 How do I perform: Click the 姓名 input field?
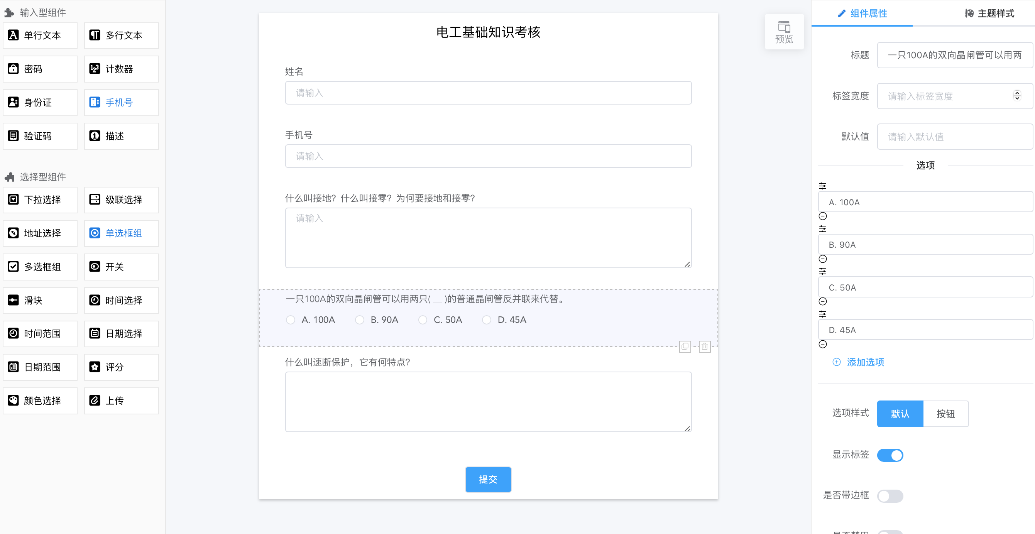488,93
